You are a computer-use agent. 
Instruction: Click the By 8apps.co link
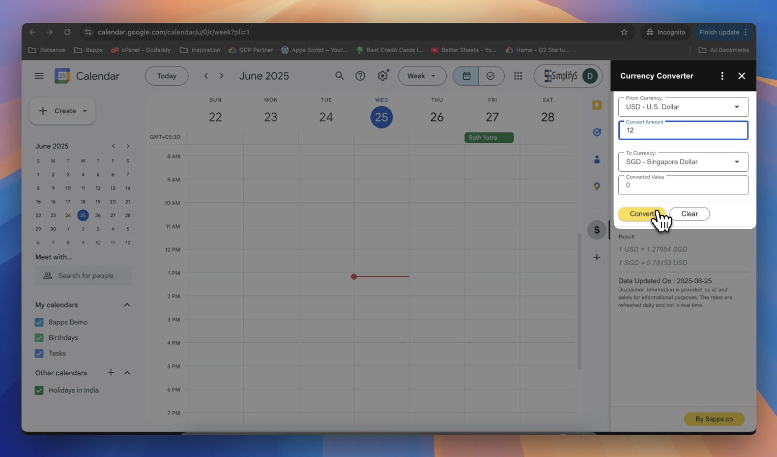[713, 419]
